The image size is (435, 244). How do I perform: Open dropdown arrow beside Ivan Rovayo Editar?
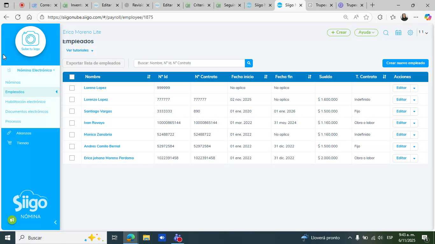coord(414,123)
